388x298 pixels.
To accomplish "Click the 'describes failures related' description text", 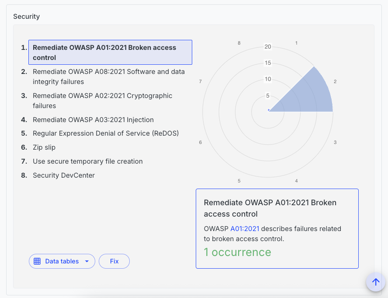I will coord(301,228).
